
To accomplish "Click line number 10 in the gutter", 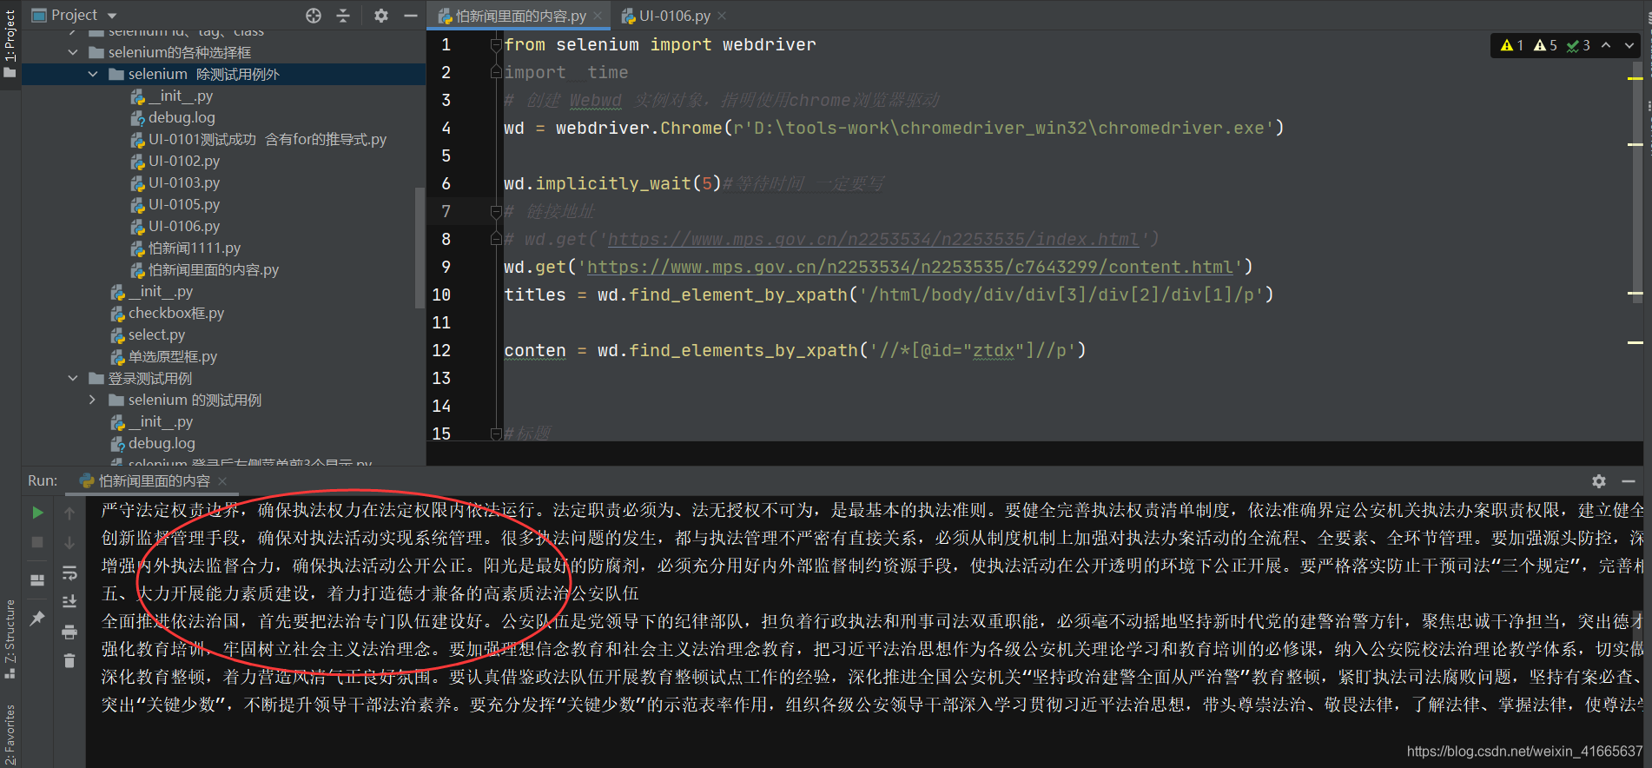I will (x=441, y=295).
